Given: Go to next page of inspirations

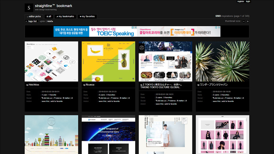Looking at the screenshot, I should point(50,21).
